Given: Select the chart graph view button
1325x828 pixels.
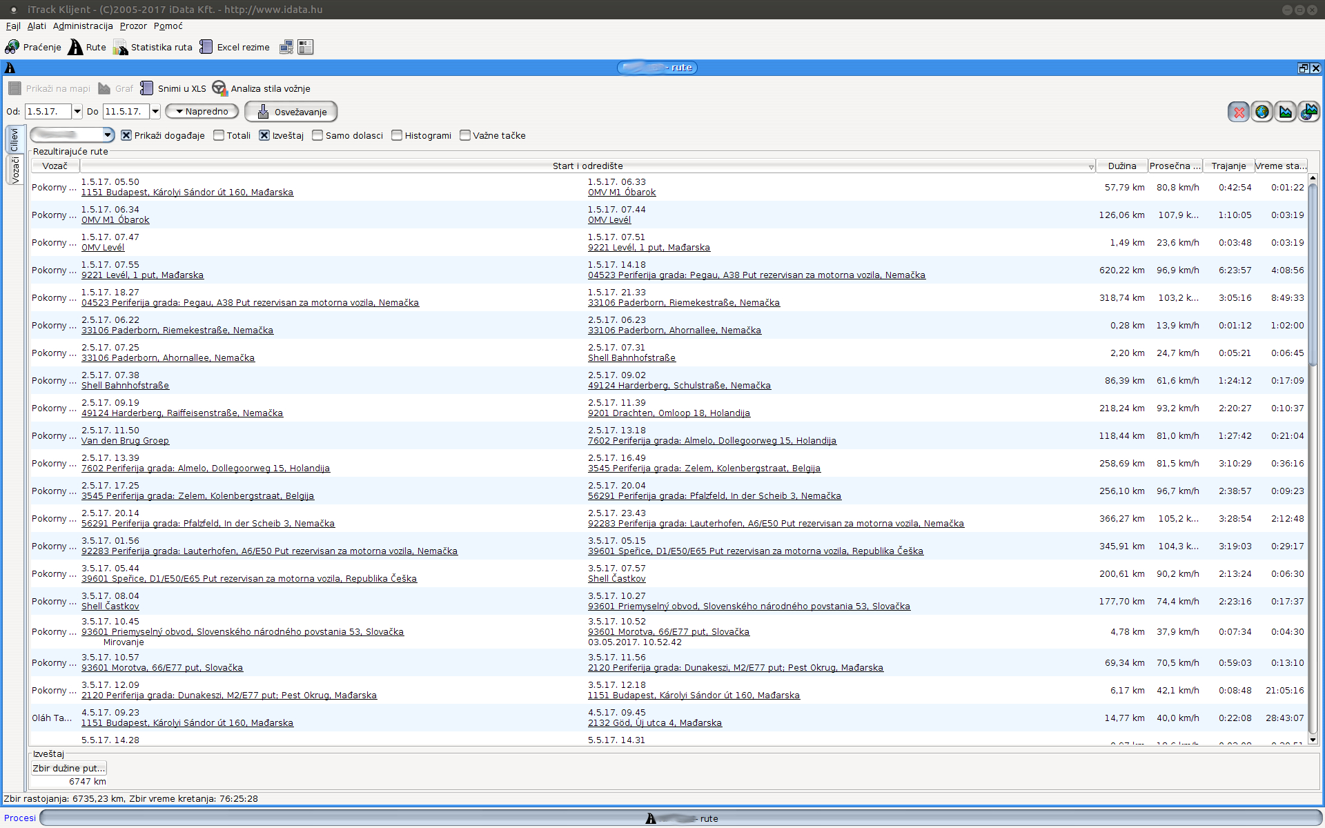Looking at the screenshot, I should [x=1285, y=112].
